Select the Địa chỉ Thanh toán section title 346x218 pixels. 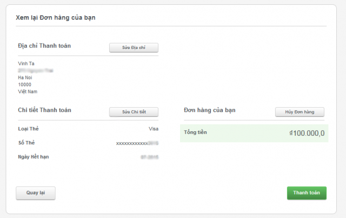(44, 46)
